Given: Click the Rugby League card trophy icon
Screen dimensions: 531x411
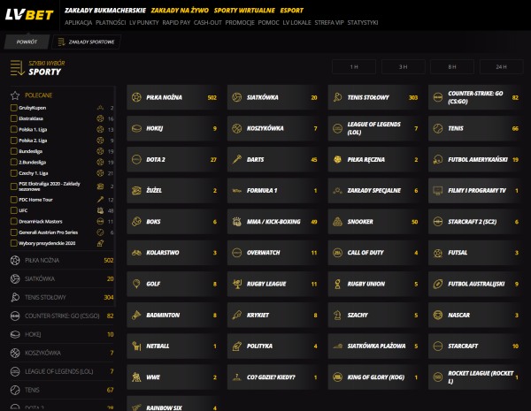Looking at the screenshot, I should pyautogui.click(x=237, y=284).
